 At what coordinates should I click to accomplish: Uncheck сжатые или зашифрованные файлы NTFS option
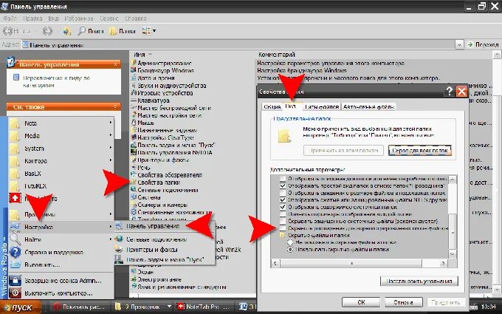[283, 200]
